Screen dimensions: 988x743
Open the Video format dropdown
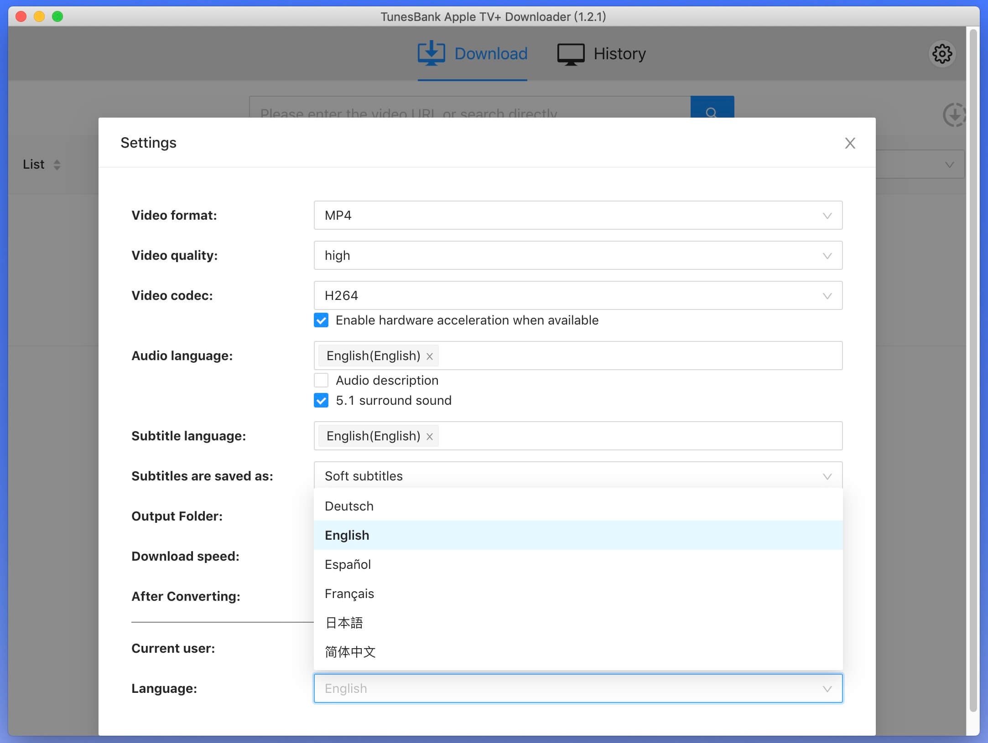click(x=578, y=215)
